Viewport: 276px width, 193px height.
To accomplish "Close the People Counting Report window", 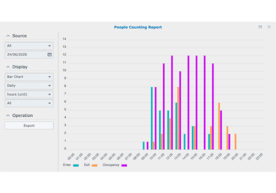I will pos(269,27).
